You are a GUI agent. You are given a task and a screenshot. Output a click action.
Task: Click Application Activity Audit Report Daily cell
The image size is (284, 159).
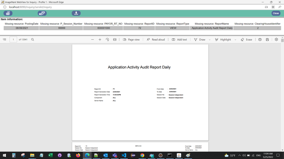pyautogui.click(x=212, y=28)
